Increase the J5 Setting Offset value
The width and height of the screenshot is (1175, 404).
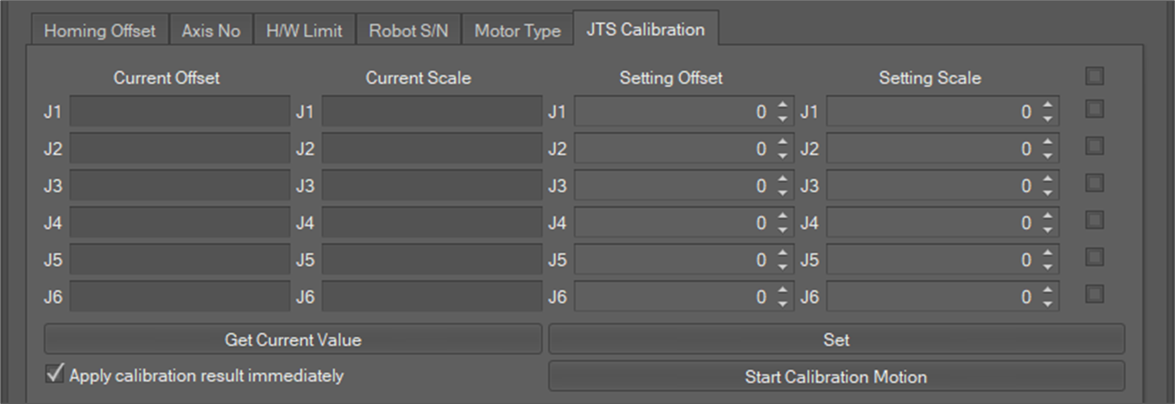(x=783, y=253)
